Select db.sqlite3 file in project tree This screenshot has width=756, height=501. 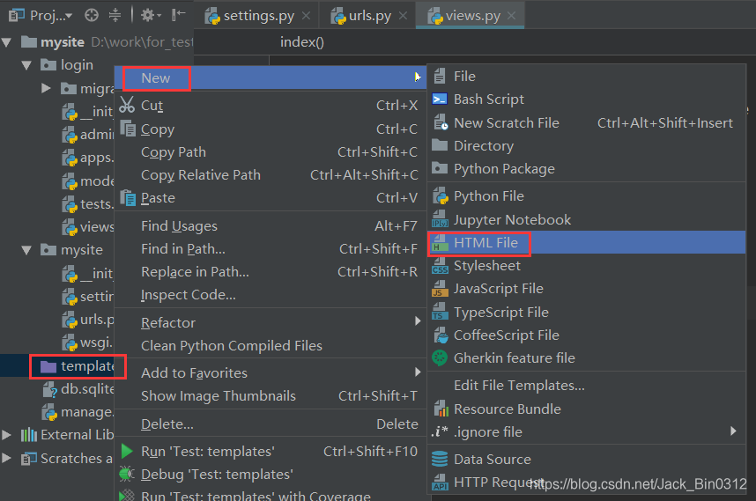pyautogui.click(x=78, y=389)
